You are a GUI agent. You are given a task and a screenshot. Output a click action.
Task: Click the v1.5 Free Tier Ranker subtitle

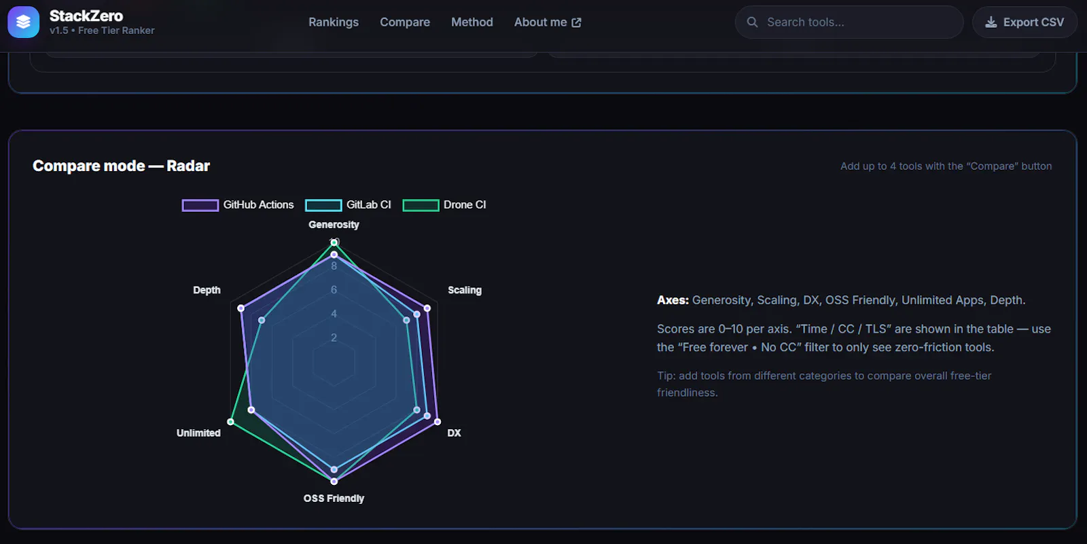[102, 31]
